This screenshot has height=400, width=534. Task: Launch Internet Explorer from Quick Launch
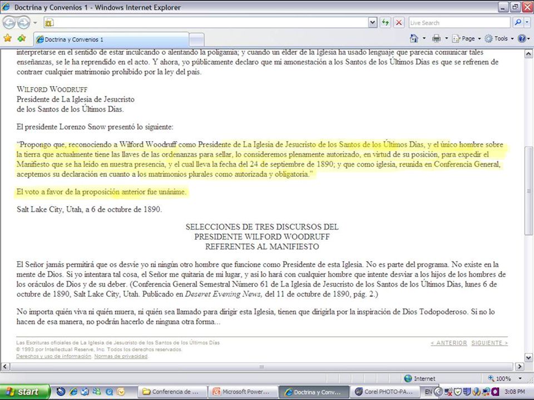click(x=73, y=392)
